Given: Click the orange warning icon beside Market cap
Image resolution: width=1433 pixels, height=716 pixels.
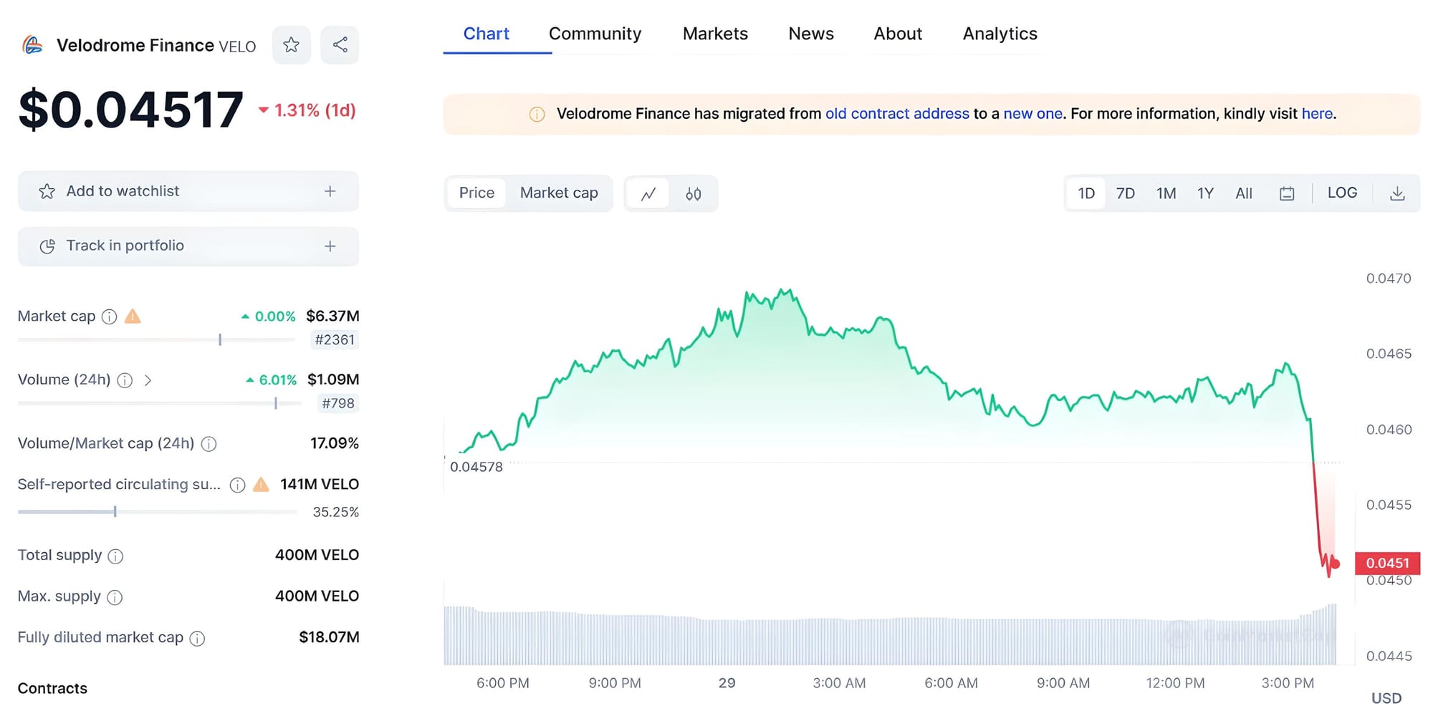Looking at the screenshot, I should (133, 316).
